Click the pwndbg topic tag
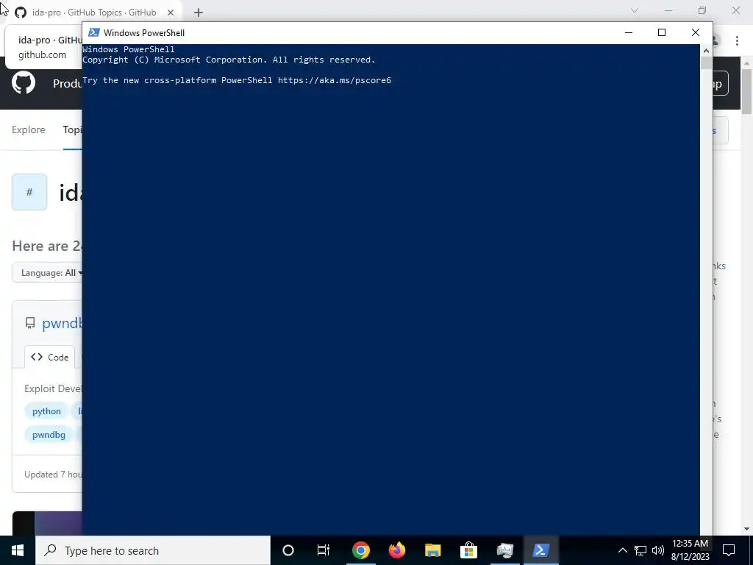The image size is (753, 565). pyautogui.click(x=49, y=435)
